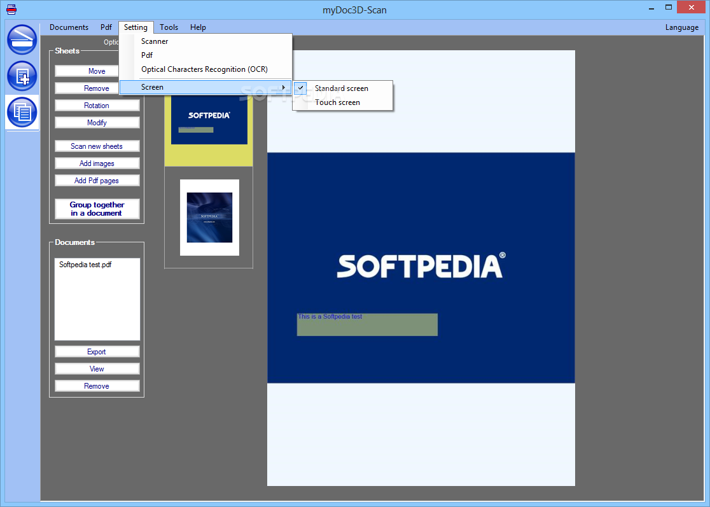Select the second sheet thumbnail with blue cover
The height and width of the screenshot is (507, 710).
pos(209,218)
